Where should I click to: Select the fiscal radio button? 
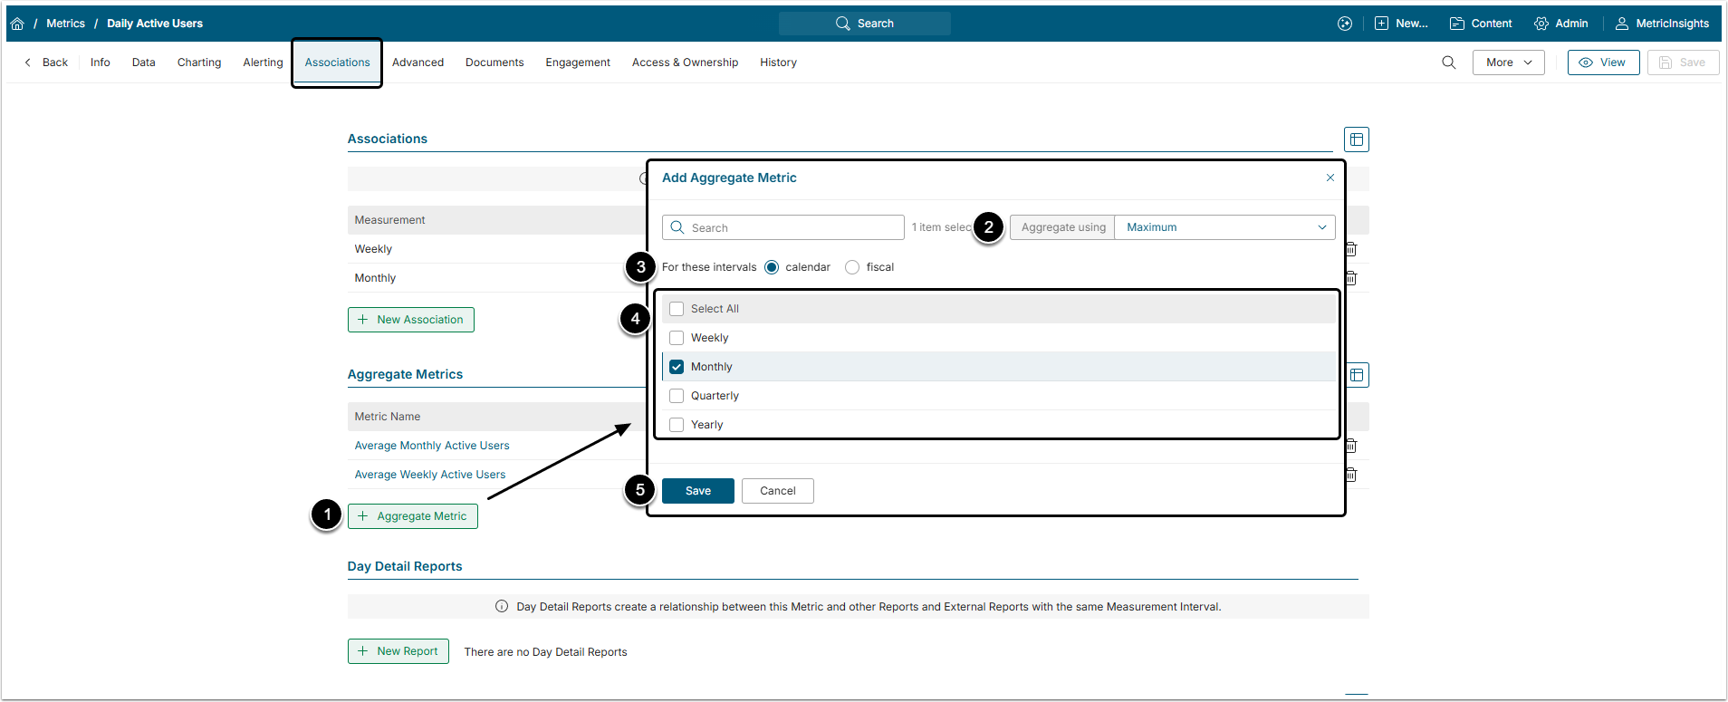pyautogui.click(x=852, y=267)
